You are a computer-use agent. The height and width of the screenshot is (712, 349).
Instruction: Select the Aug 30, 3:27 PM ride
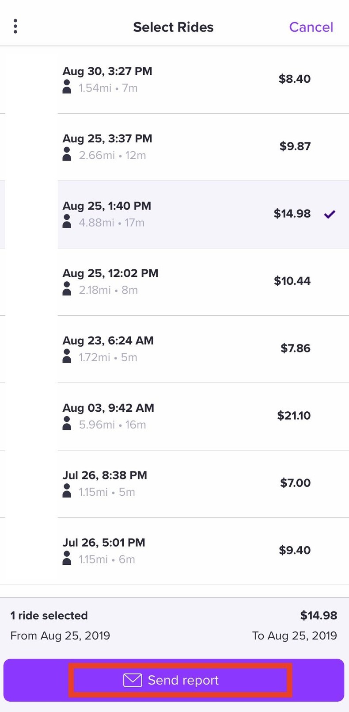click(186, 80)
